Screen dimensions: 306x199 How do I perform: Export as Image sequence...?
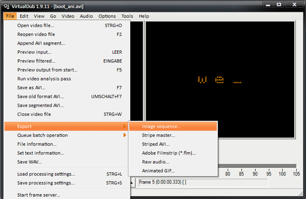(x=173, y=126)
